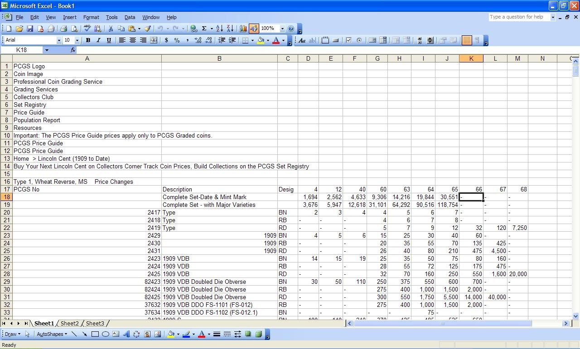This screenshot has height=349, width=580.
Task: Click the Fill Color paint bucket on Drawing toolbar
Action: pyautogui.click(x=171, y=335)
